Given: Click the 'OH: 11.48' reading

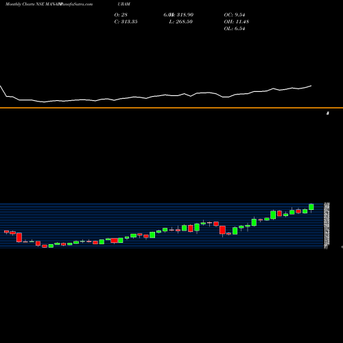Looking at the screenshot, I should [x=237, y=22].
